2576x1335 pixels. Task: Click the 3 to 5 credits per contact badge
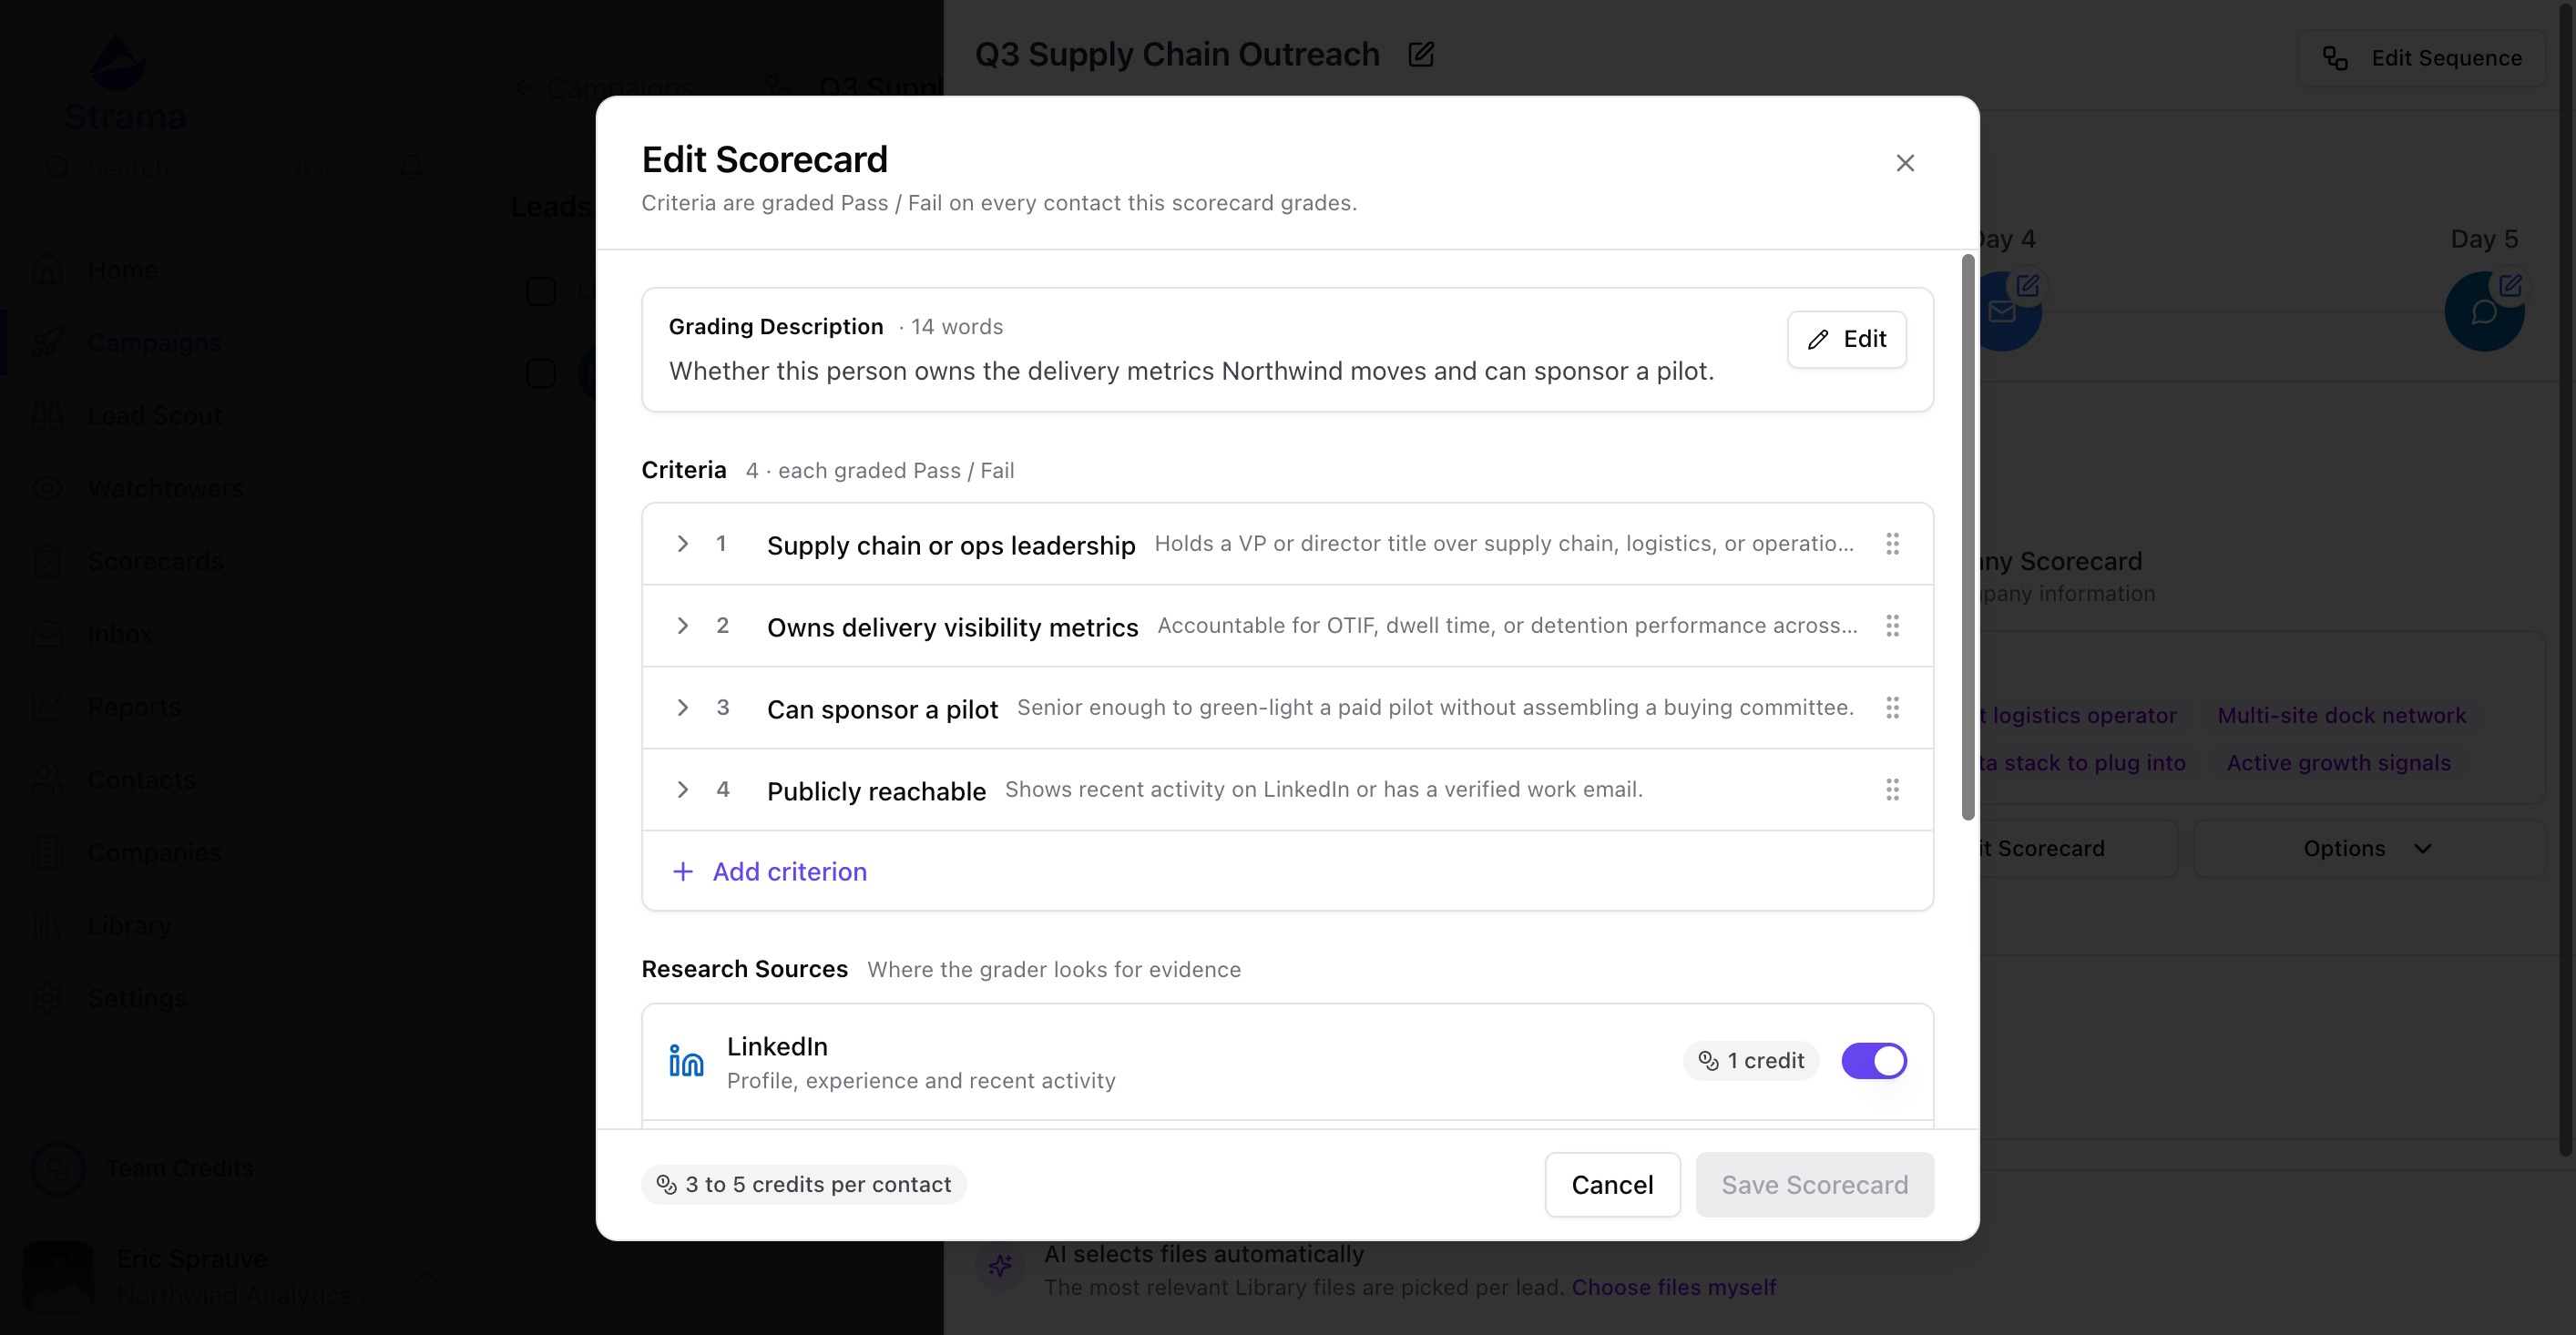(804, 1184)
